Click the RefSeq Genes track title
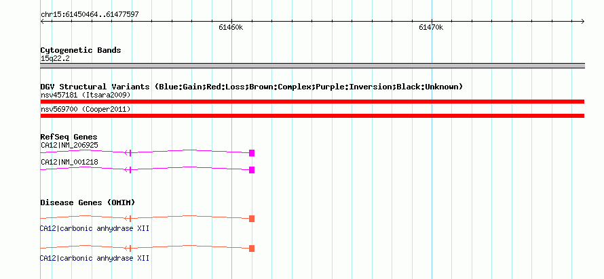 pos(69,137)
